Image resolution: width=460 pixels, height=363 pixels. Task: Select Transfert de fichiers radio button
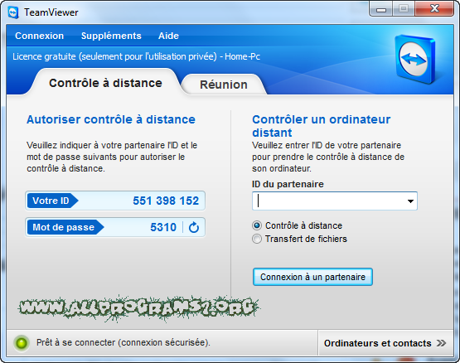[257, 239]
